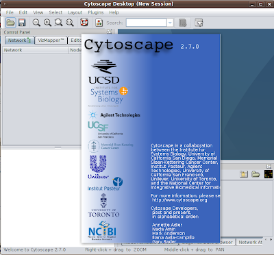Click the Network column header
This screenshot has width=274, height=255.
click(x=35, y=50)
